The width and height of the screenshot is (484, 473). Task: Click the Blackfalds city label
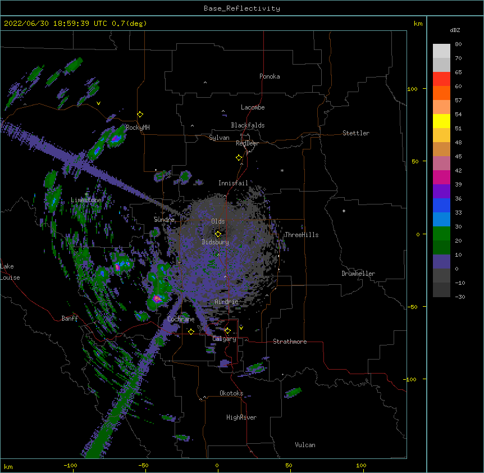coord(248,125)
